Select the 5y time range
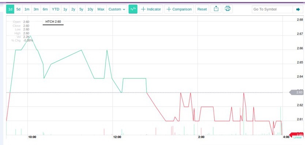The width and height of the screenshot is (305, 145). 81,9
